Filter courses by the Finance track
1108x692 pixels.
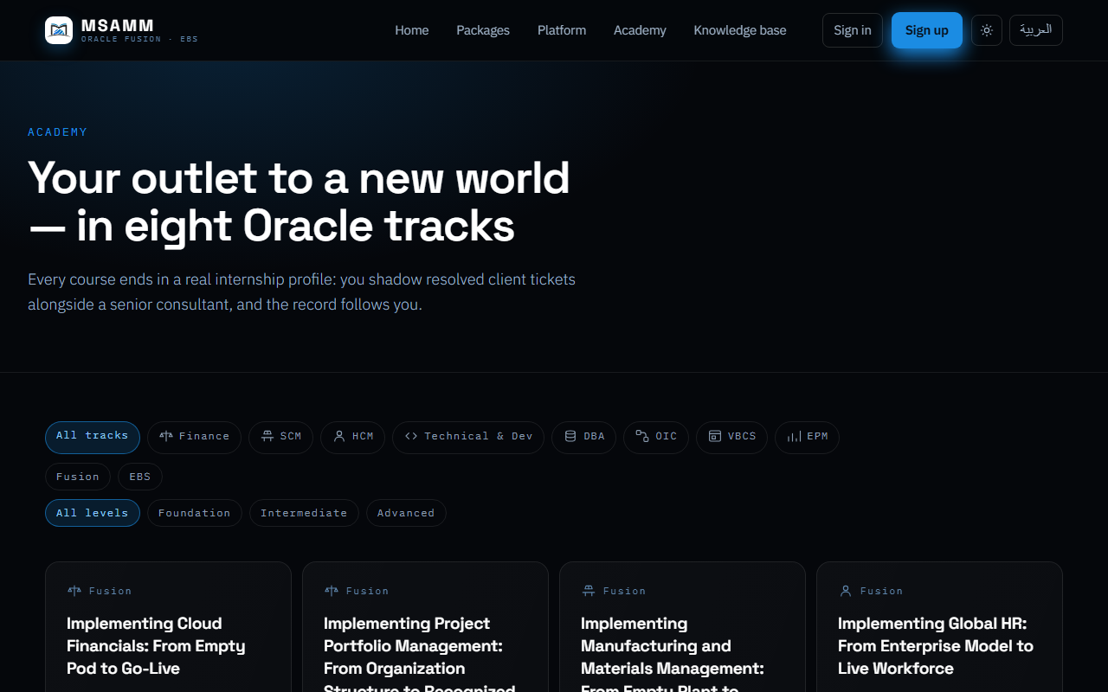tap(194, 437)
